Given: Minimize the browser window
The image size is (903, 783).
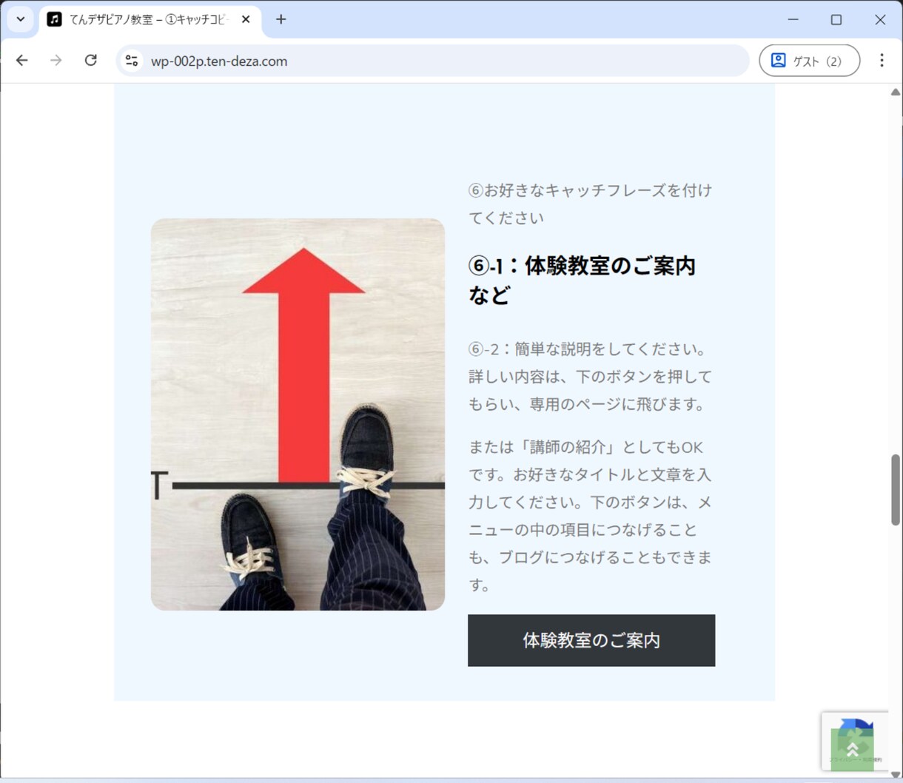Looking at the screenshot, I should pyautogui.click(x=793, y=19).
